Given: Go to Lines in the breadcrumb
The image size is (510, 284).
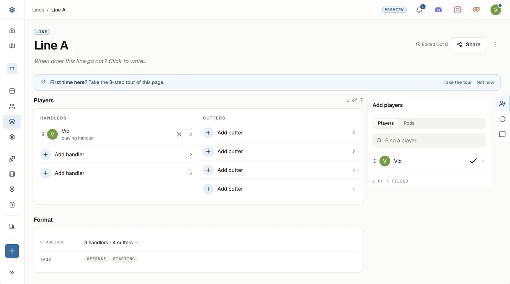Looking at the screenshot, I should (x=38, y=10).
